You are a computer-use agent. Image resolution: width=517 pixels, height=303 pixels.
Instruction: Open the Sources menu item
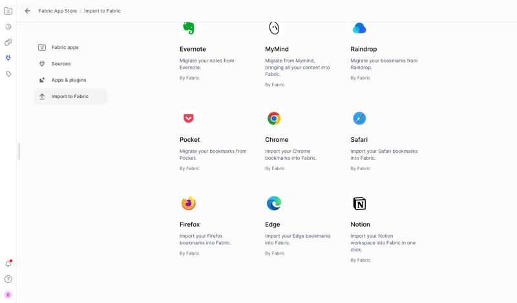coord(61,64)
